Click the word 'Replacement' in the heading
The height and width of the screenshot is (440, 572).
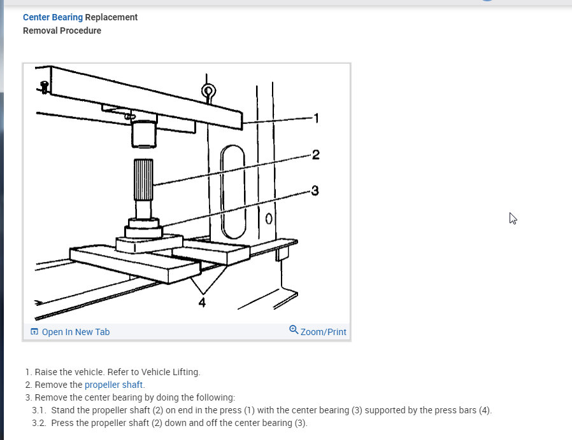[111, 17]
